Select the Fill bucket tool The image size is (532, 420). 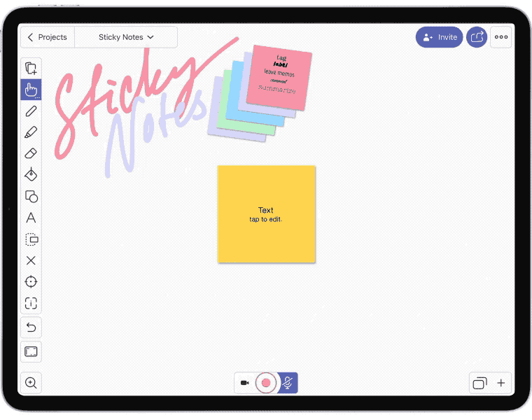(31, 175)
